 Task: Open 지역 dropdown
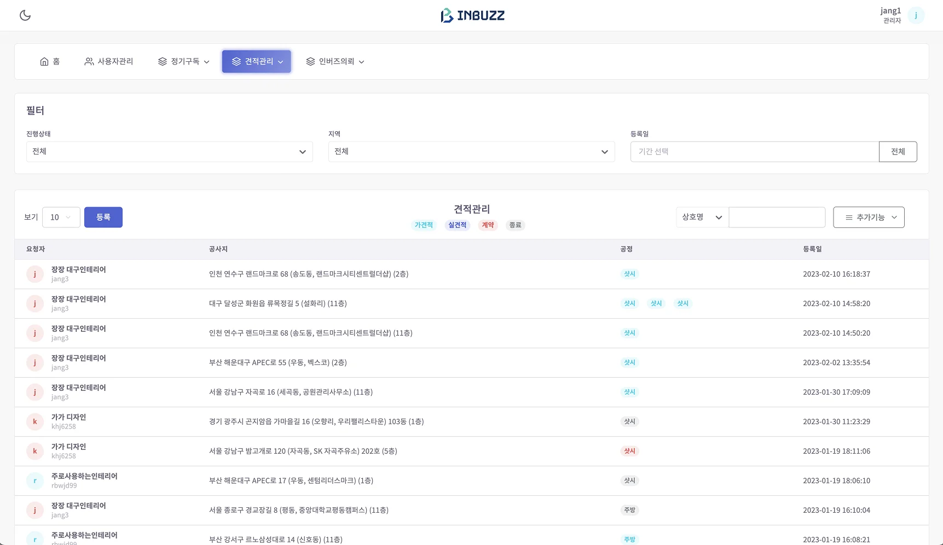click(x=472, y=151)
